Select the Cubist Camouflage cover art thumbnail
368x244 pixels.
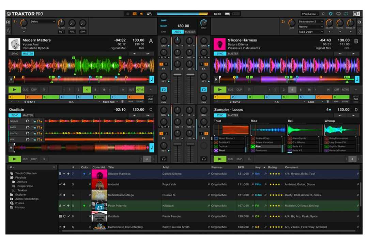tap(99, 195)
